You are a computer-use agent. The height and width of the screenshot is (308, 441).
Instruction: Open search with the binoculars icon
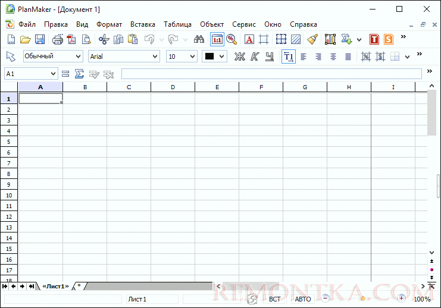pyautogui.click(x=199, y=39)
